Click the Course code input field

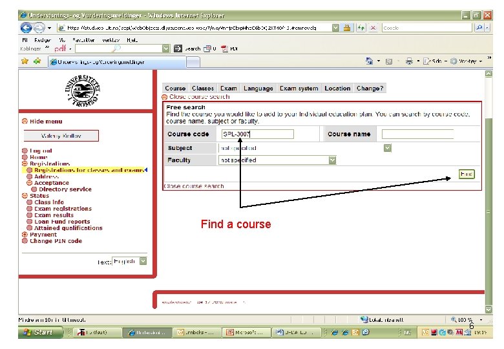click(257, 134)
